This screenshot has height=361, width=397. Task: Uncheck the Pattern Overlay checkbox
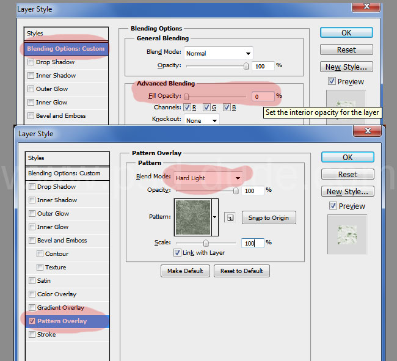pos(32,321)
